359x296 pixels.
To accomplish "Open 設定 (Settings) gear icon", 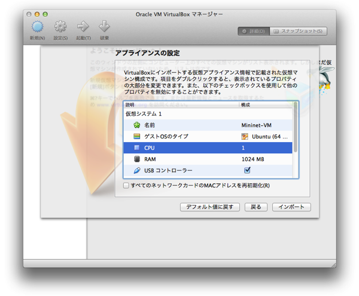I will pos(60,27).
